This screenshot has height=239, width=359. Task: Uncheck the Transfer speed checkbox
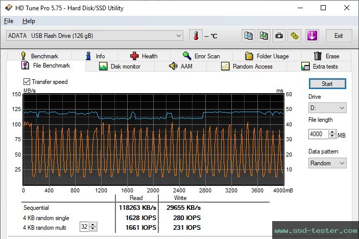coord(27,82)
